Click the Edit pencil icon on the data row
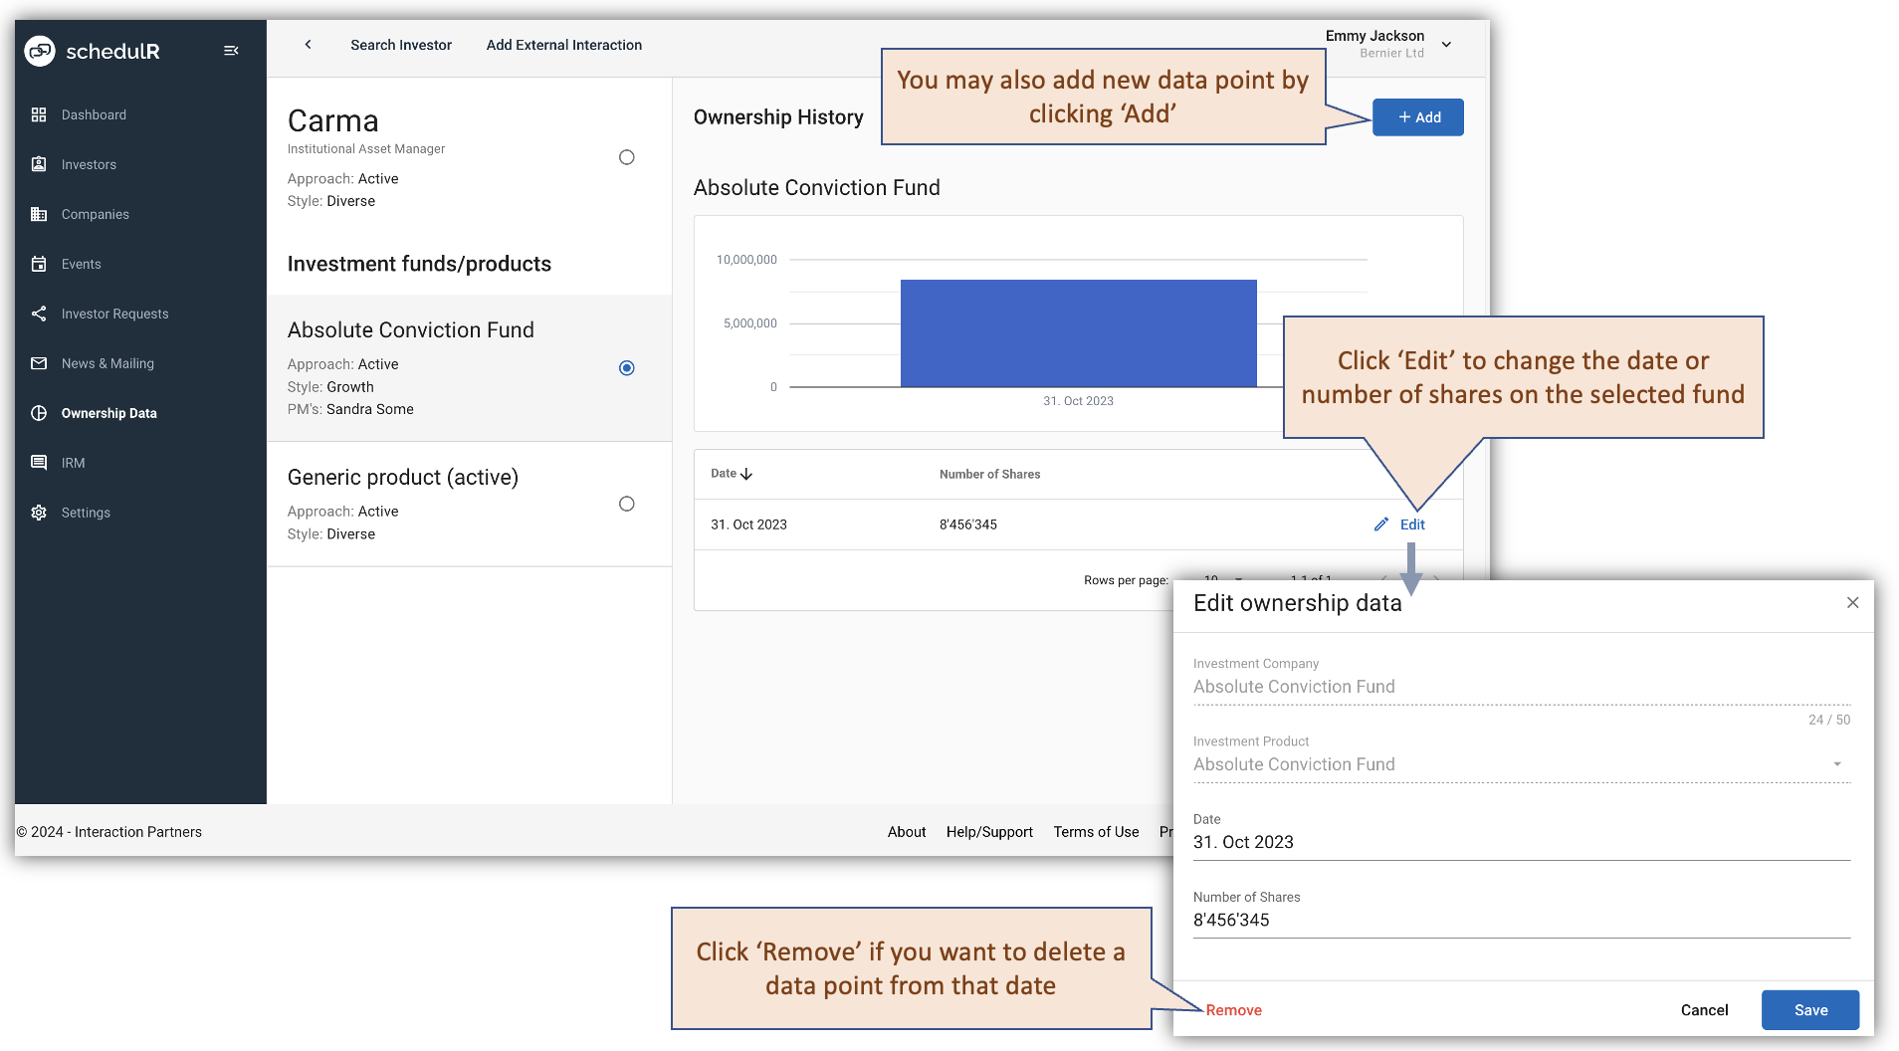 point(1381,524)
